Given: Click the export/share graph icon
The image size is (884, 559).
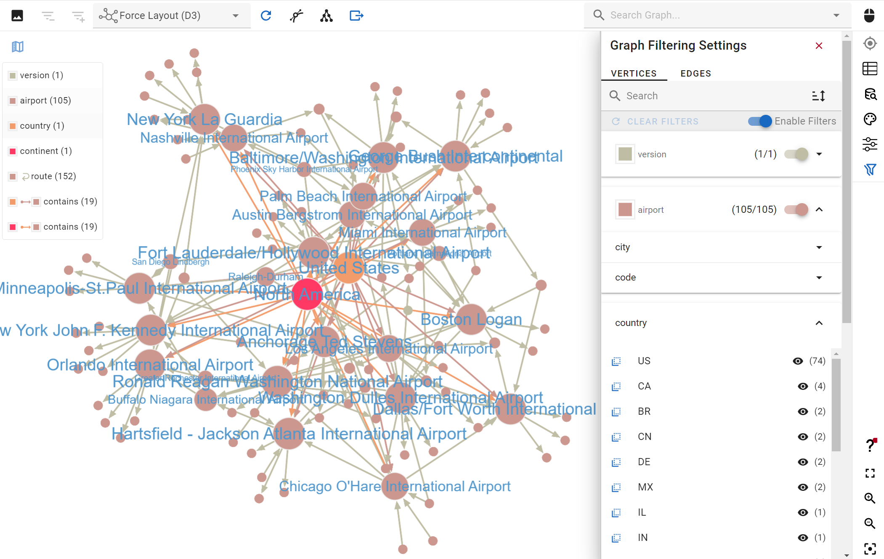Looking at the screenshot, I should tap(357, 16).
